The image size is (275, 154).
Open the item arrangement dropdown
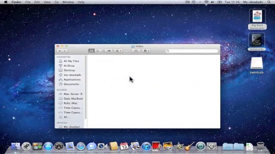(119, 50)
